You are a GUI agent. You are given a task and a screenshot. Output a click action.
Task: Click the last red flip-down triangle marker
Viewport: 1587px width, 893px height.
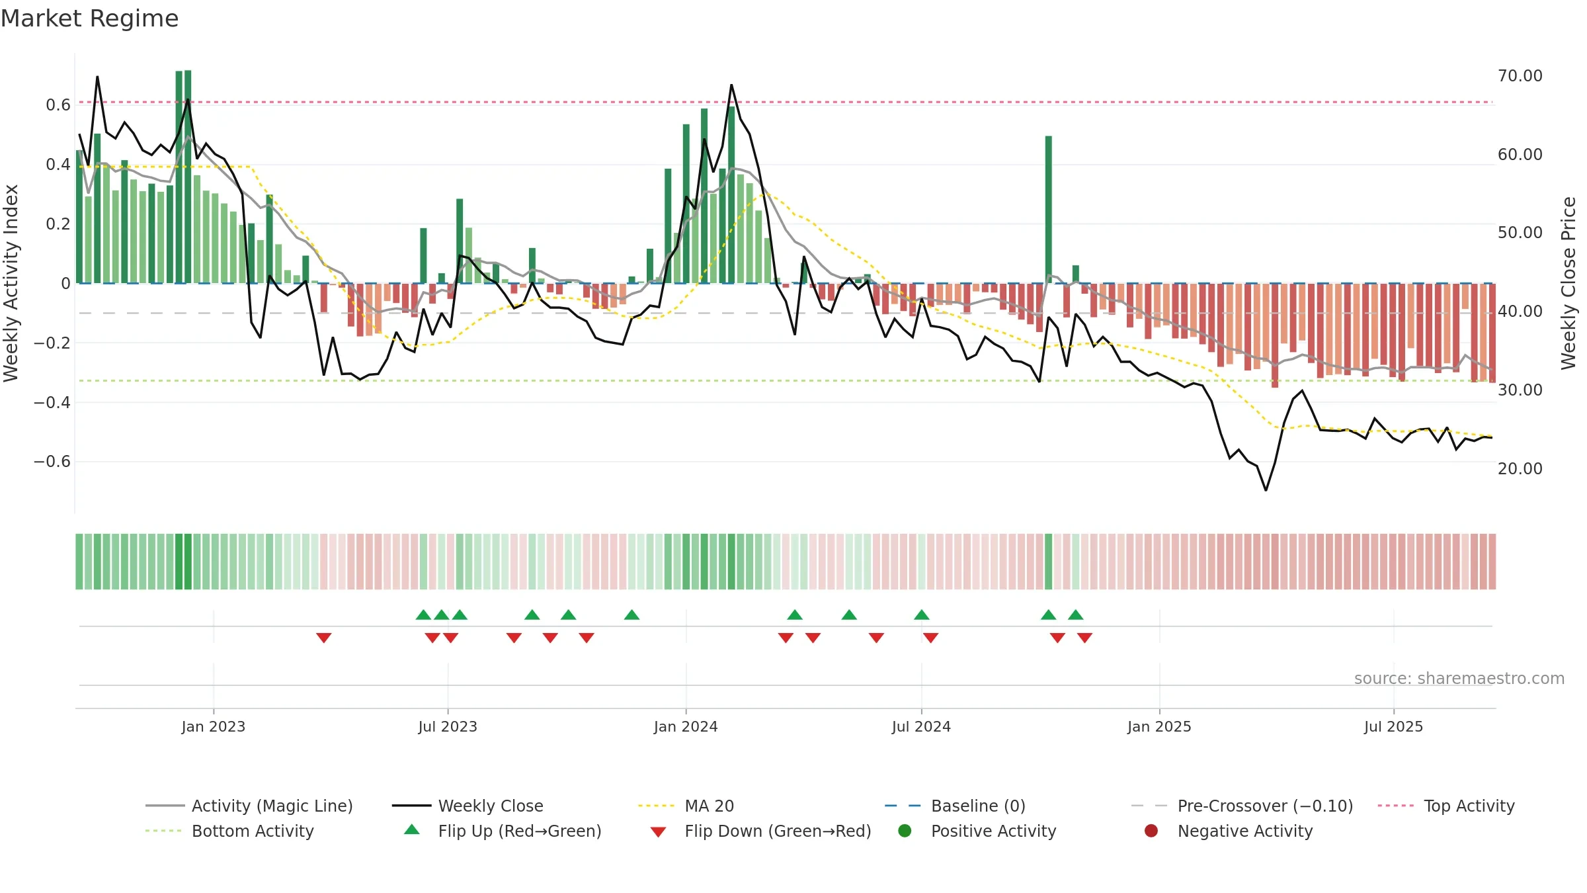(1085, 638)
